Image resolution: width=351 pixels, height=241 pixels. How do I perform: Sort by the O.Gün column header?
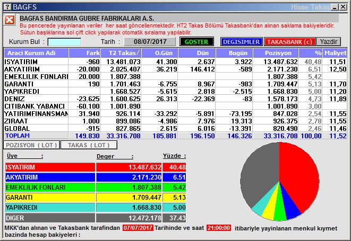pyautogui.click(x=160, y=53)
